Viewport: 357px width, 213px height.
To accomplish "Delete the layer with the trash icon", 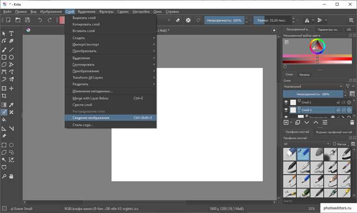I will point(352,123).
